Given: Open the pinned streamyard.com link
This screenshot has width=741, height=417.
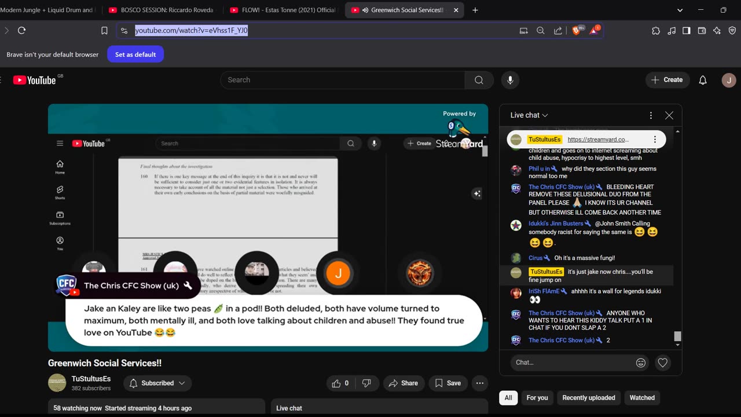Looking at the screenshot, I should [x=598, y=140].
